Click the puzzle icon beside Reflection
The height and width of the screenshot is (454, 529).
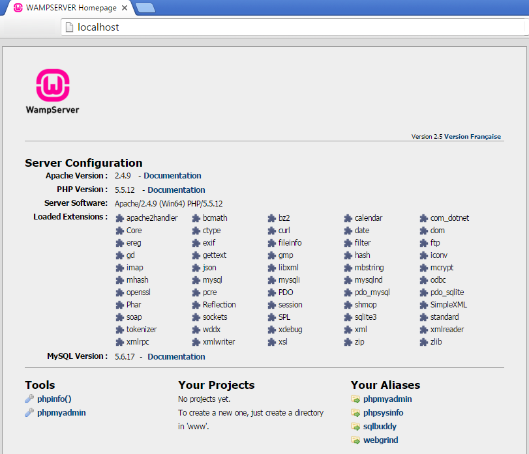(196, 305)
